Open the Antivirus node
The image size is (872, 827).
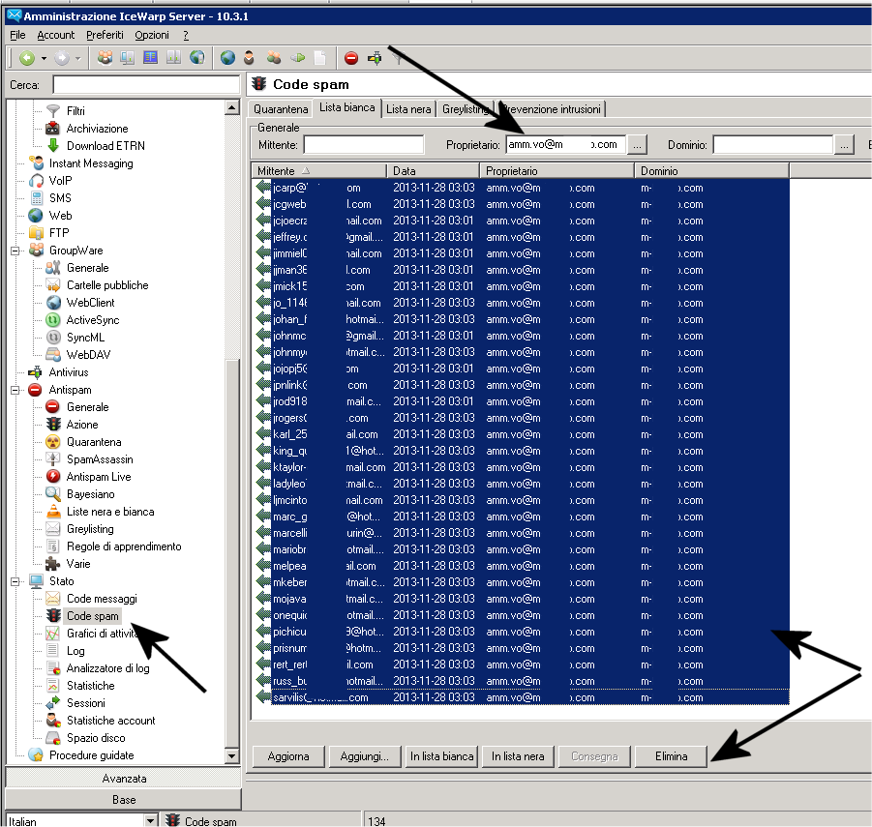(x=69, y=372)
